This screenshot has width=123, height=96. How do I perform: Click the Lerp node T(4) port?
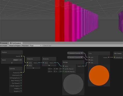click(89, 63)
